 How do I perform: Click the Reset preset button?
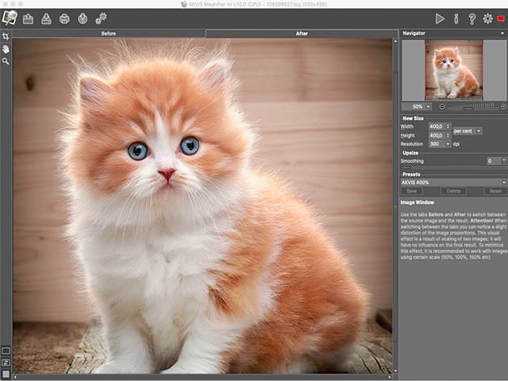[495, 191]
